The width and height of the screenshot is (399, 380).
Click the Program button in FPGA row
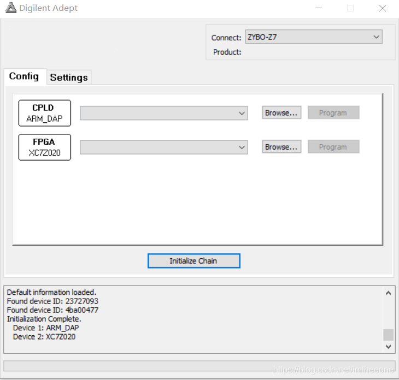[x=333, y=147]
